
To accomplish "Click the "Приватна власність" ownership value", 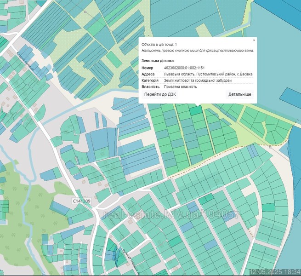I will click(x=180, y=86).
